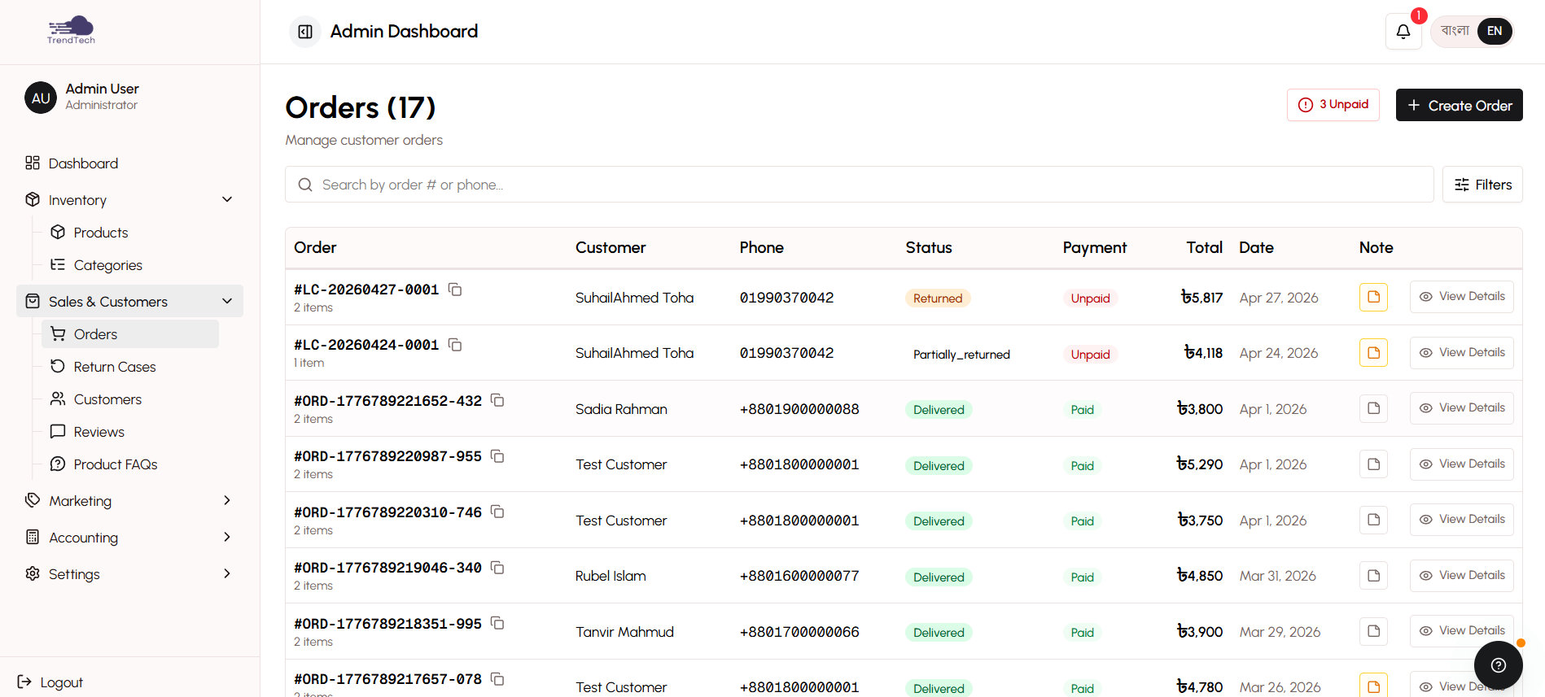This screenshot has height=697, width=1545.
Task: Toggle the sidebar collapse icon
Action: [x=305, y=32]
